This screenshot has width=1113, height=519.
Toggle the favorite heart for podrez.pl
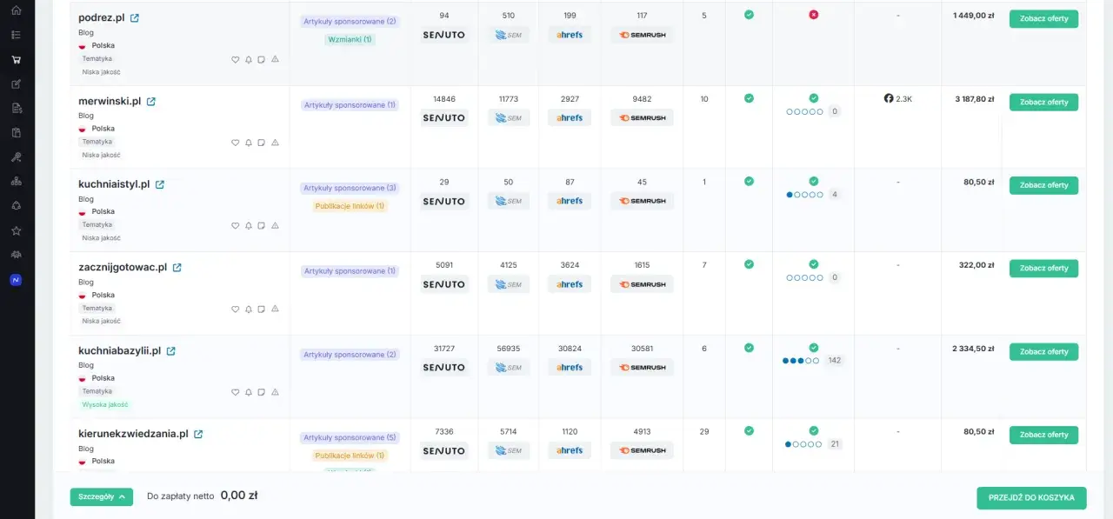235,59
